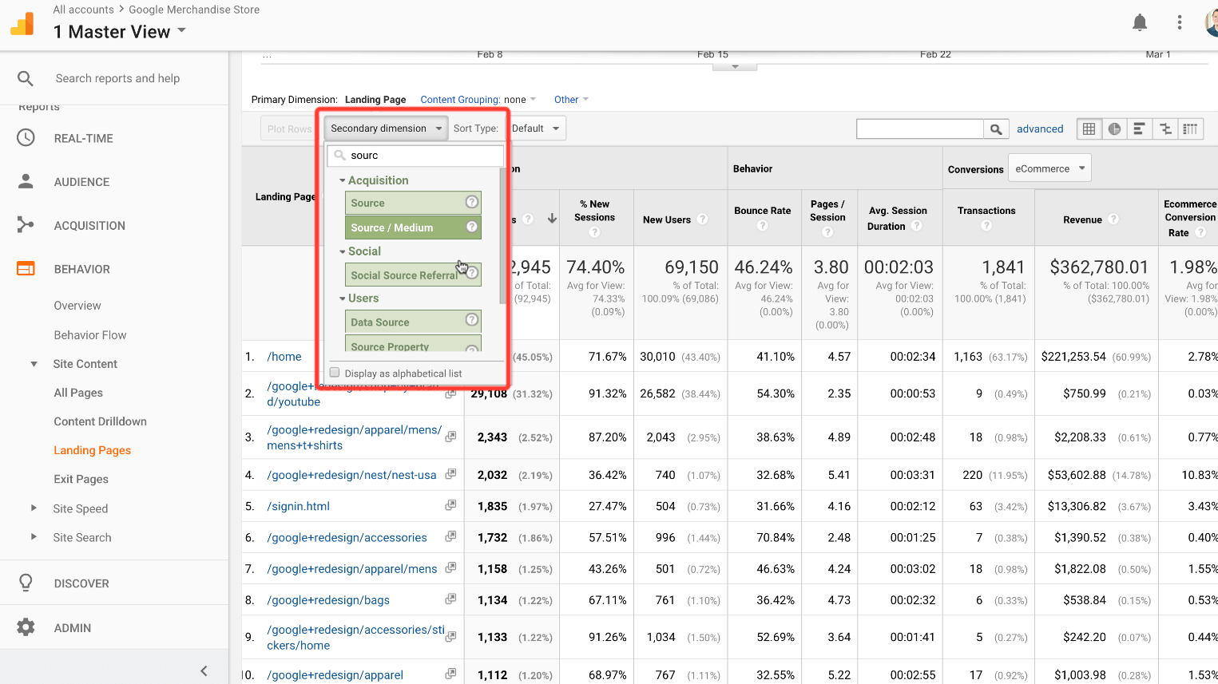Switch to Data table view

tap(1089, 129)
